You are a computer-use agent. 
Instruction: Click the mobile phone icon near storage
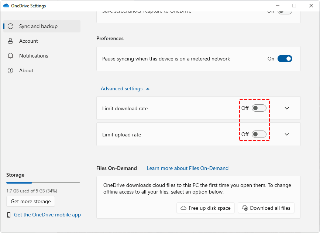(x=9, y=215)
